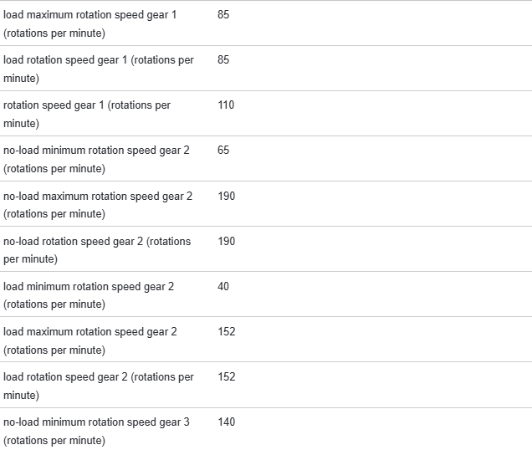Select the value 110 for rotation speed gear 1
Image resolution: width=532 pixels, height=450 pixels.
(x=226, y=105)
